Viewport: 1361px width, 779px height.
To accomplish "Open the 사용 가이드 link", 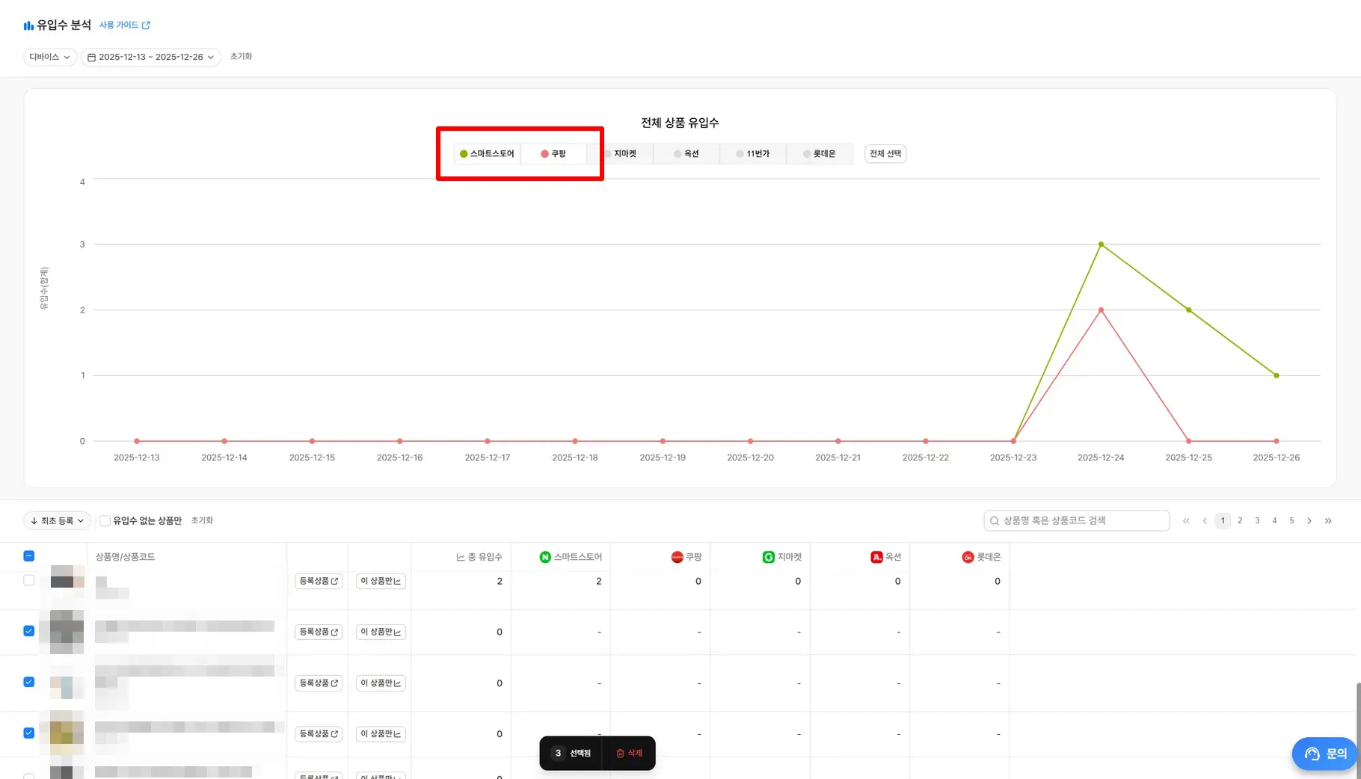I will [x=125, y=25].
